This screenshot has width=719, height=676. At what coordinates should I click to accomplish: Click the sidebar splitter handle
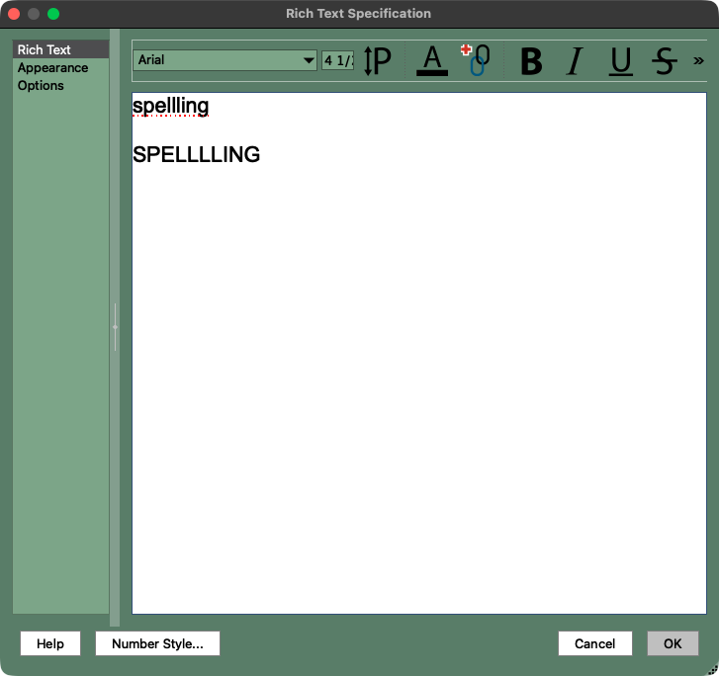(x=115, y=327)
